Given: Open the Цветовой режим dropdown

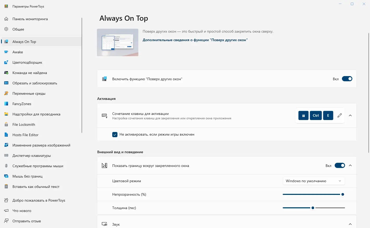Looking at the screenshot, I should pos(314,181).
